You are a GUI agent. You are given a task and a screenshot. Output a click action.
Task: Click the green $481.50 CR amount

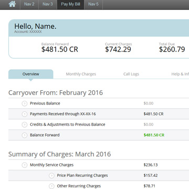coord(154,135)
